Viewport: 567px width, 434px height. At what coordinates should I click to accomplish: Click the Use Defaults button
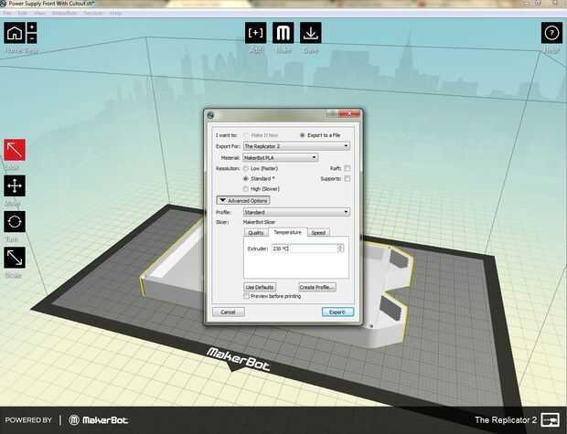coord(260,287)
